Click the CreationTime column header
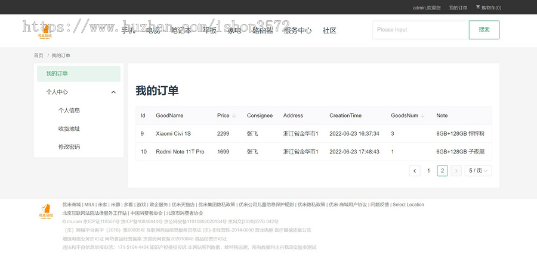 345,115
